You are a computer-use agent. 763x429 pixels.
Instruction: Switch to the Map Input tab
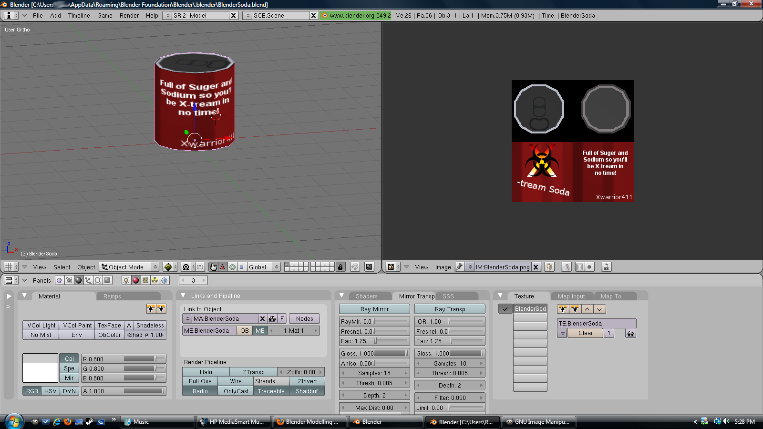571,296
